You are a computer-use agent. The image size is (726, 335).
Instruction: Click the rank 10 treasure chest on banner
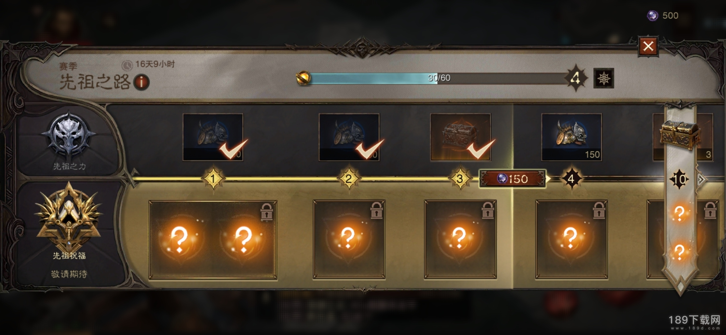click(679, 135)
